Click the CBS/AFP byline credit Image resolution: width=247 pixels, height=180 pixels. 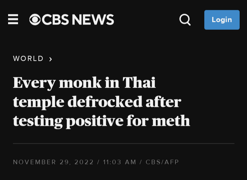(162, 162)
